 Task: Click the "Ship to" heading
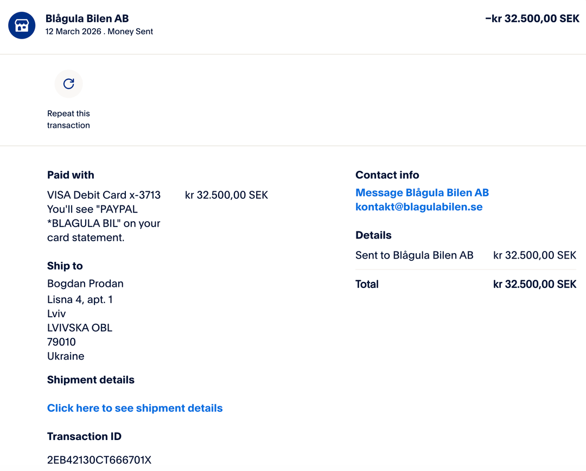[65, 266]
